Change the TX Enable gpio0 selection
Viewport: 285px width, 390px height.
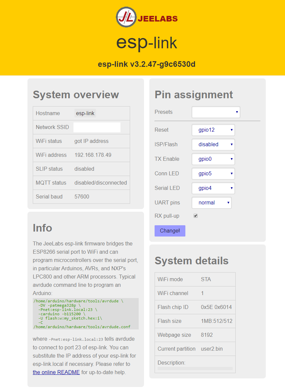pos(213,159)
